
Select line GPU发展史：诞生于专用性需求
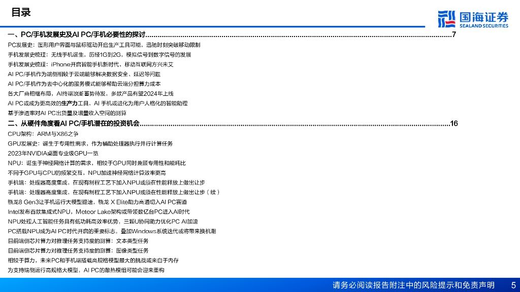click(x=90, y=143)
